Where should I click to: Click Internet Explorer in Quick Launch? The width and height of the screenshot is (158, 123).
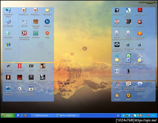coord(22,115)
